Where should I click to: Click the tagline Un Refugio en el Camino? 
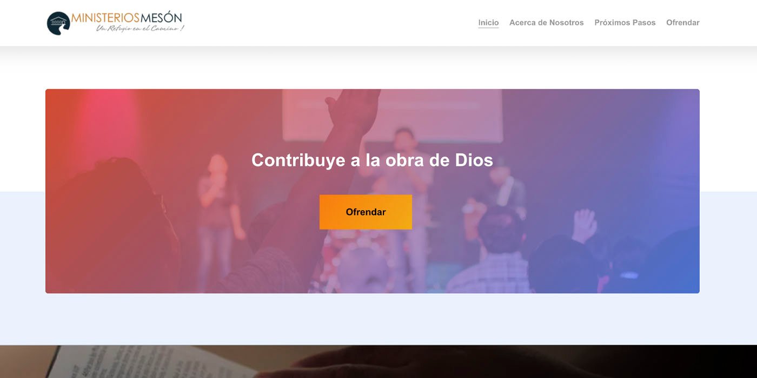coord(140,28)
